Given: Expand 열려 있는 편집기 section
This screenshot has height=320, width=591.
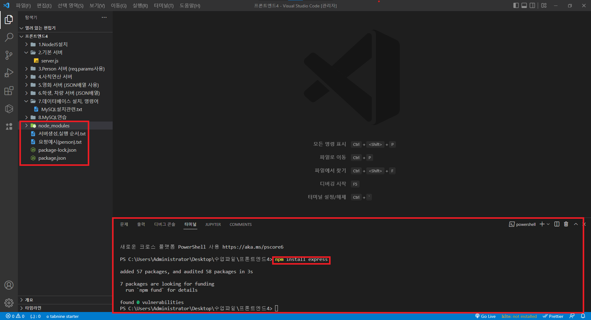Looking at the screenshot, I should tap(65, 28).
